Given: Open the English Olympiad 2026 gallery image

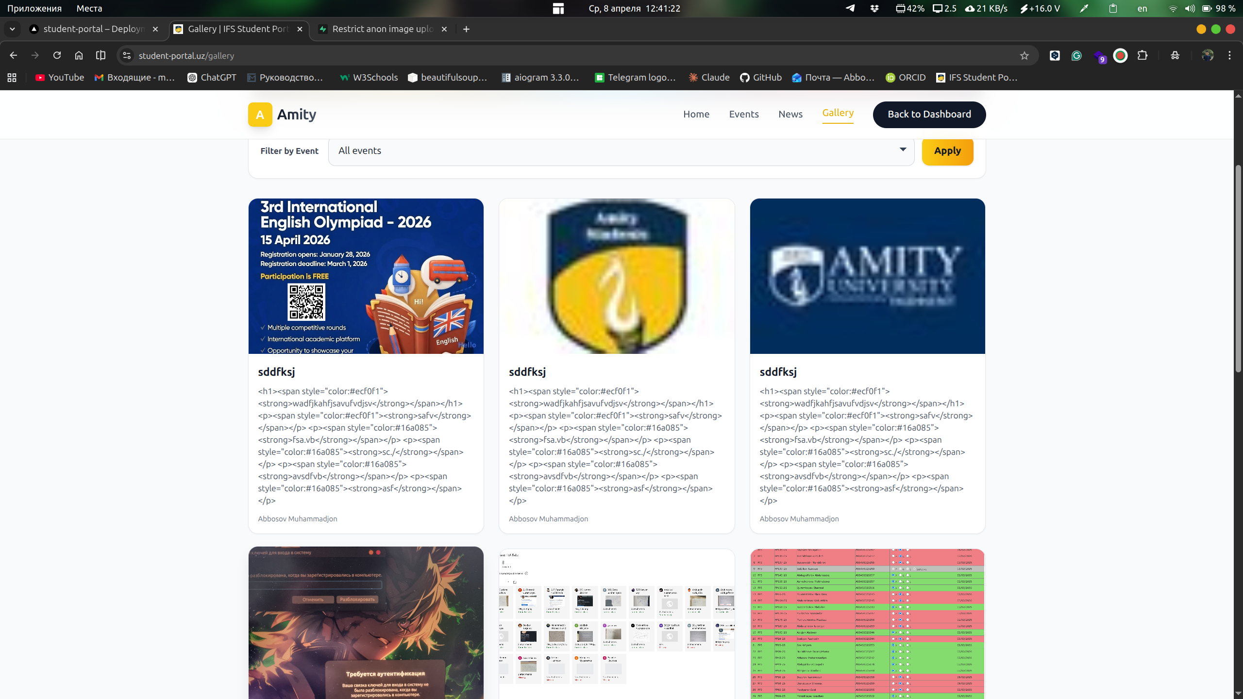Looking at the screenshot, I should 366,276.
